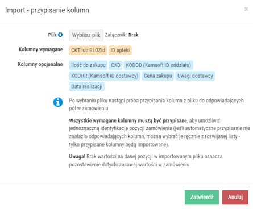Select the Cena zakupu tag
253x209 pixels.
pyautogui.click(x=158, y=76)
